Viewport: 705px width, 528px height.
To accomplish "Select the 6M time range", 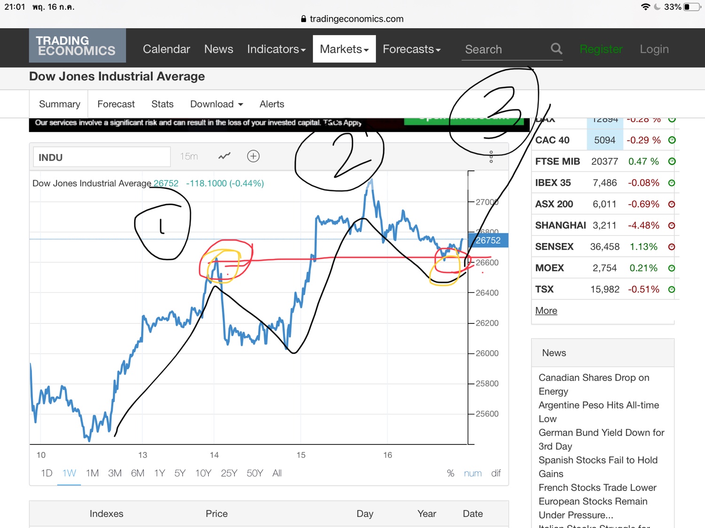I will coord(138,473).
